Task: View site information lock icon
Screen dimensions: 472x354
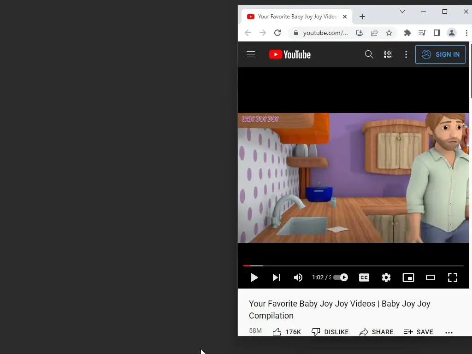Action: pyautogui.click(x=296, y=33)
